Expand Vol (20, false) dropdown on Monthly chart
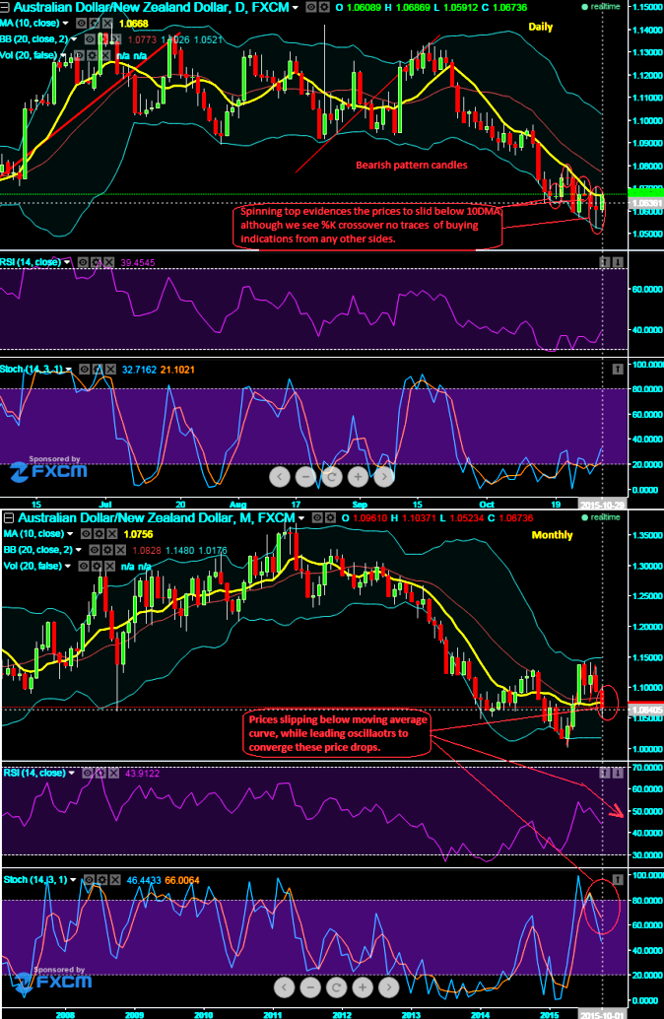664x1019 pixels. [x=67, y=567]
